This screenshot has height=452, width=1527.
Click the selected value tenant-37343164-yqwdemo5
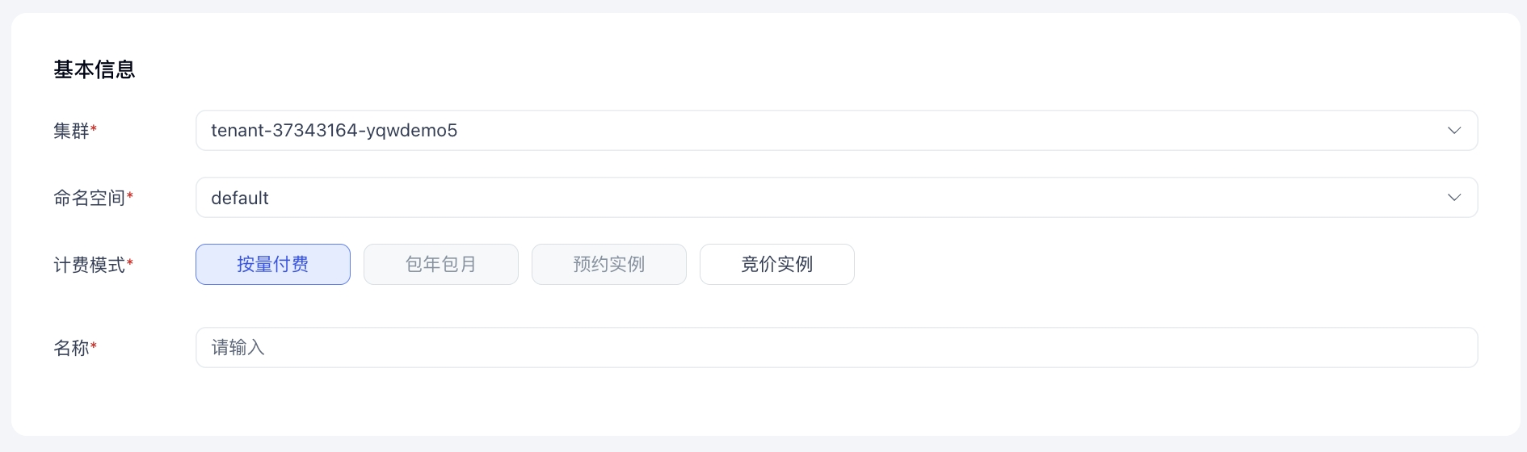click(334, 131)
